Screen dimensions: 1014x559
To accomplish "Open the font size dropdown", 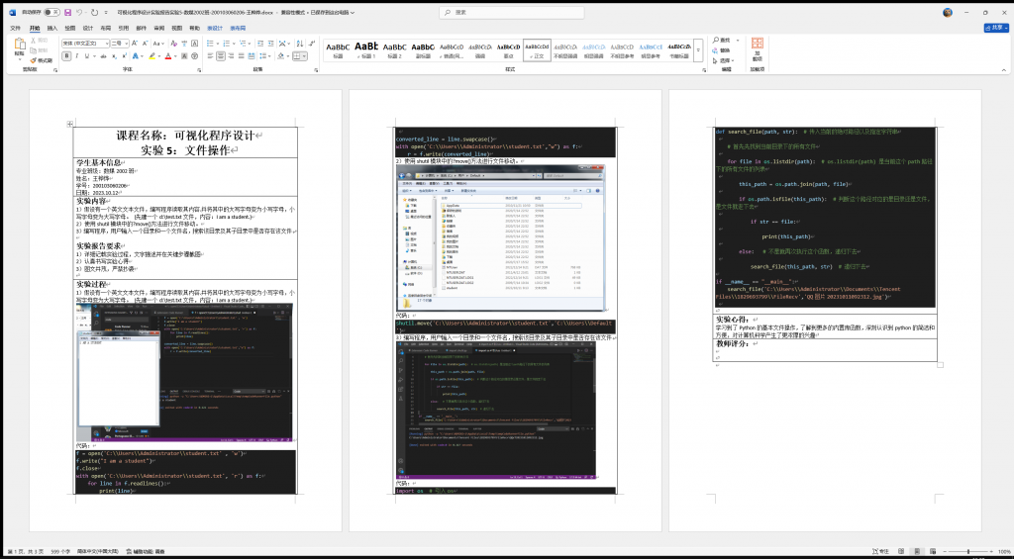I will click(x=127, y=44).
